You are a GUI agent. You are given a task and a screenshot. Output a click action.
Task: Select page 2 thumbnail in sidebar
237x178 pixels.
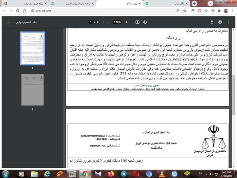33,90
